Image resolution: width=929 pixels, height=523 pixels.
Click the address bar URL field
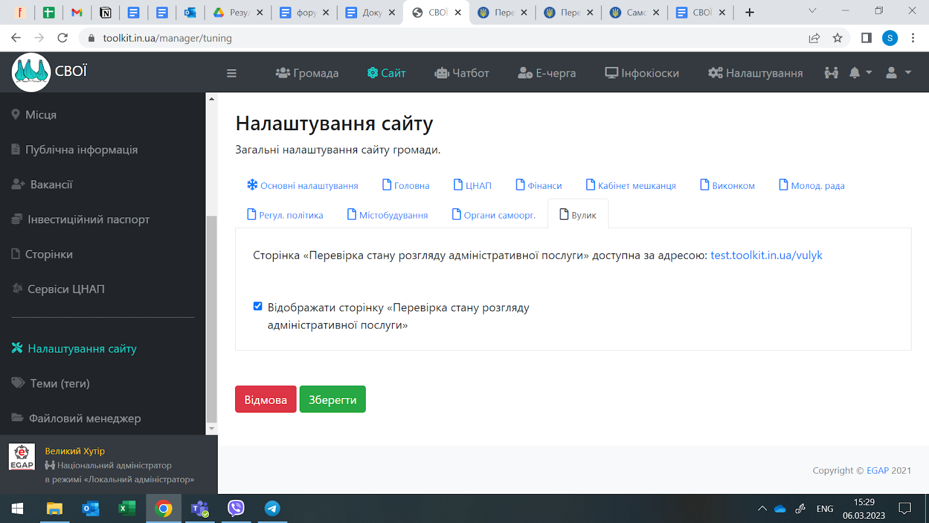[x=406, y=38]
